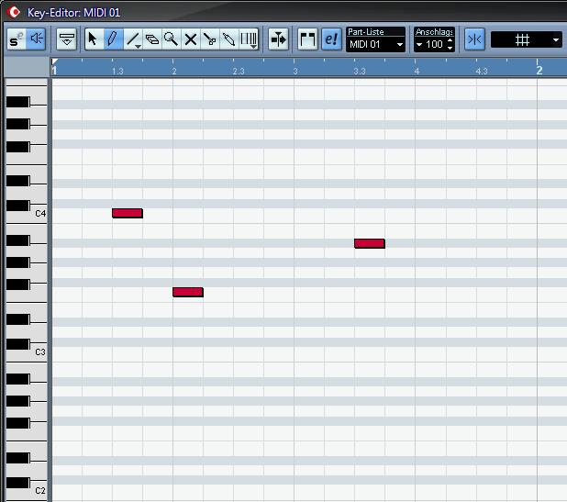This screenshot has width=567, height=502.
Task: Select the Glue tool
Action: pyautogui.click(x=228, y=39)
